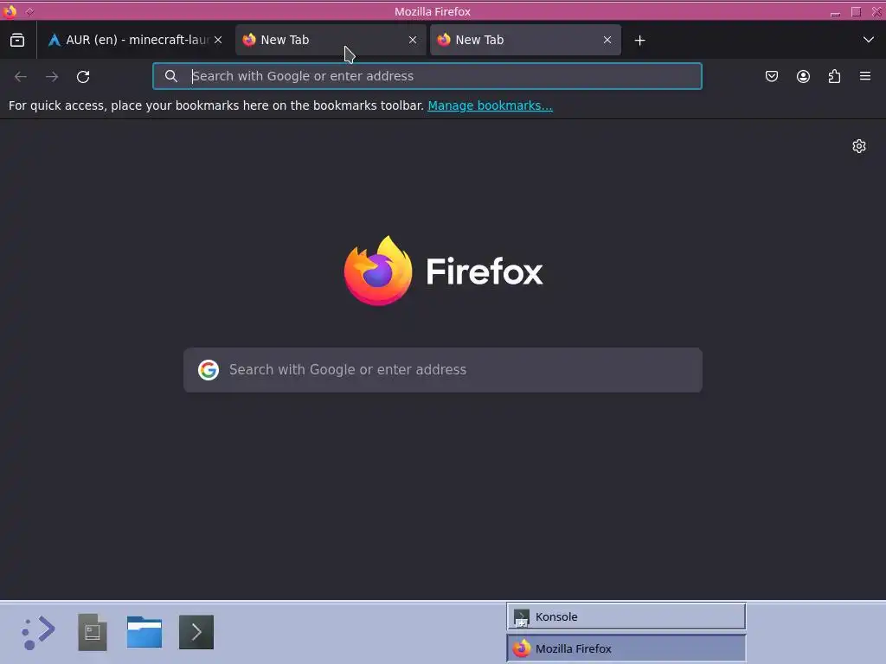Switch to the Konsole taskbar entry
886x664 pixels.
click(x=626, y=616)
